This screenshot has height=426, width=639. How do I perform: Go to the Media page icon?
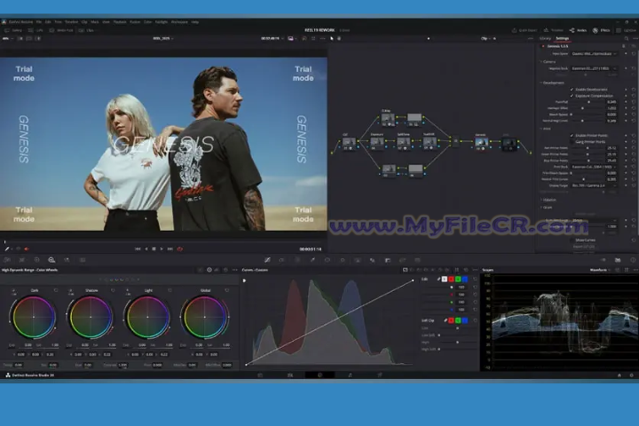point(260,375)
